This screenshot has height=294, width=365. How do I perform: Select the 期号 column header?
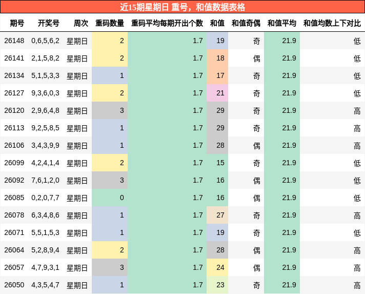(17, 23)
